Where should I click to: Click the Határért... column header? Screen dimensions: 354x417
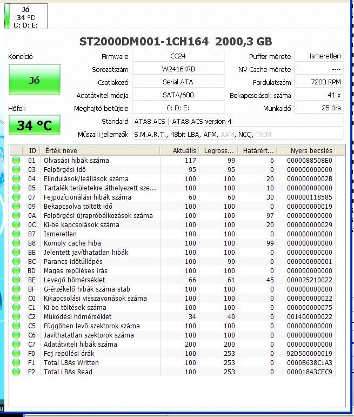(x=257, y=150)
